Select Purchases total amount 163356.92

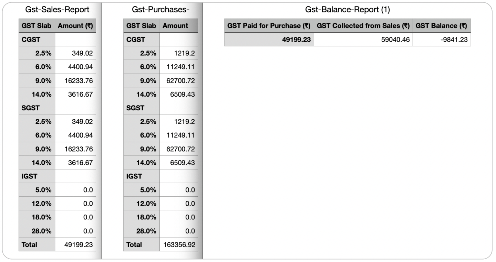[179, 245]
